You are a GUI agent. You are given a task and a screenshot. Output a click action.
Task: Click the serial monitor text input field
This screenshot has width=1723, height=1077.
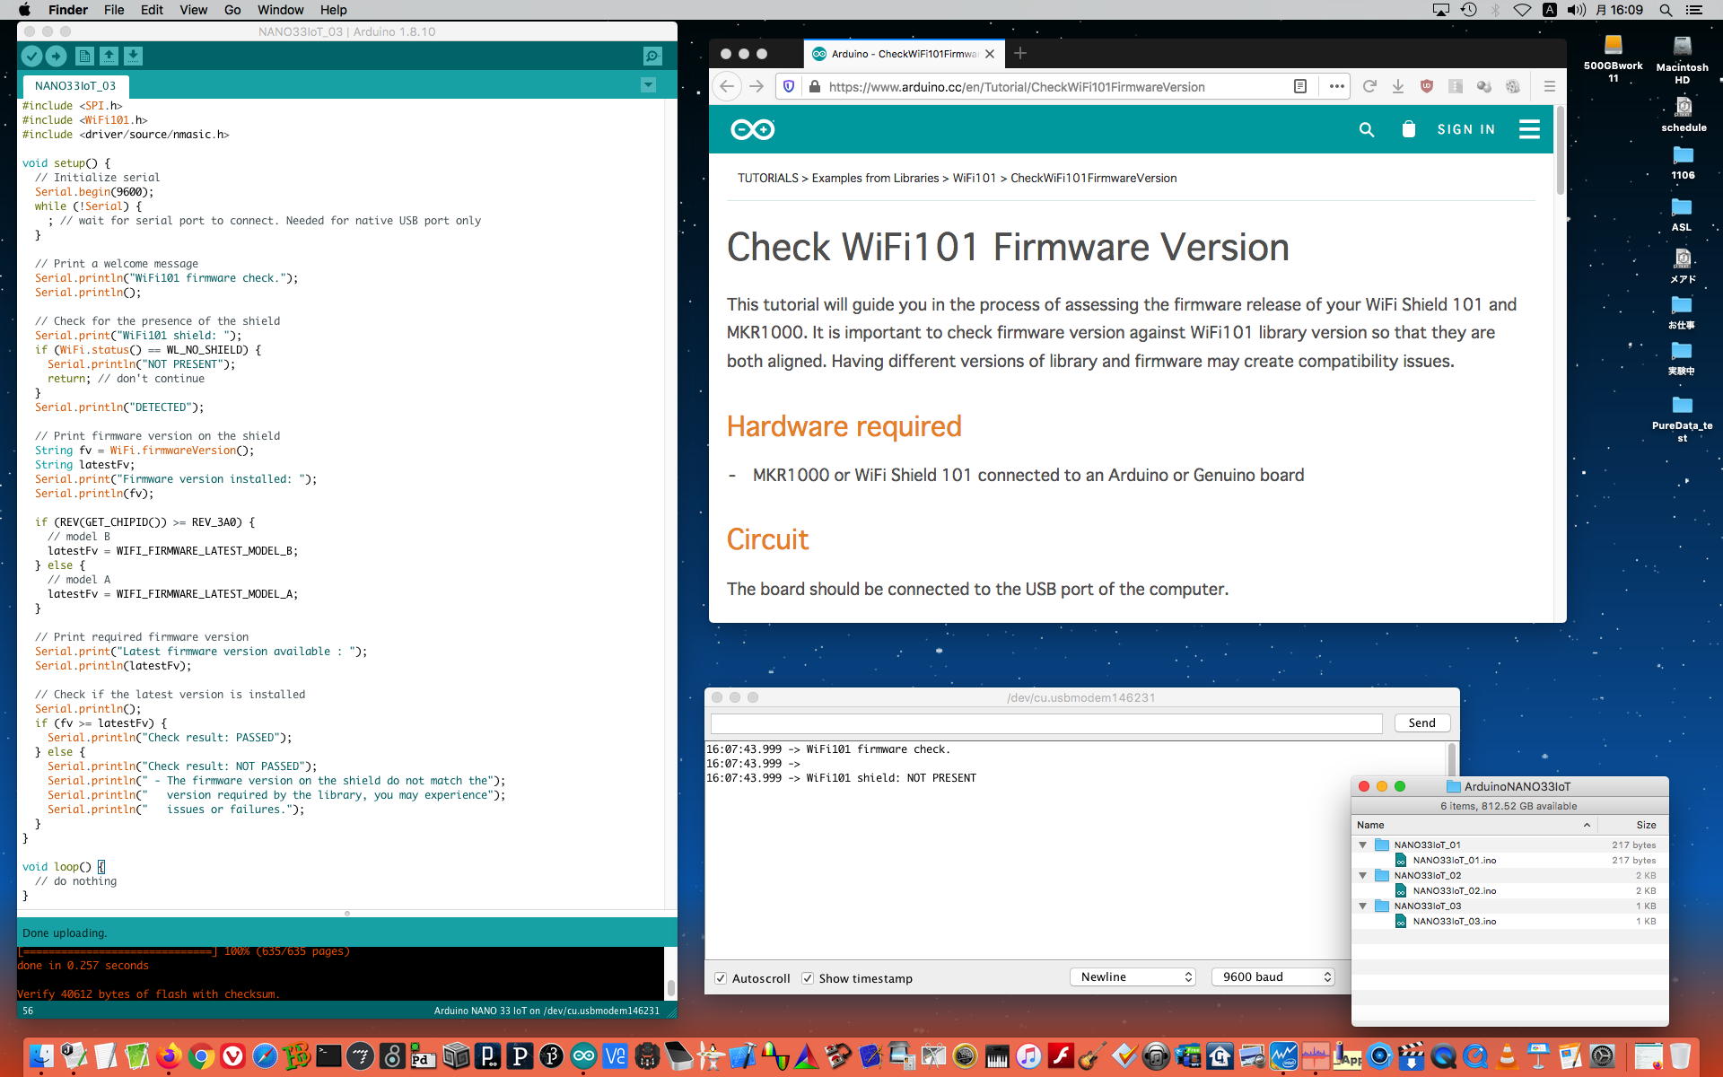click(1045, 723)
